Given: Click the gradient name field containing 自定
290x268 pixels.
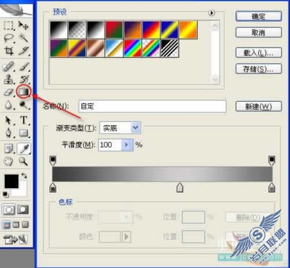Looking at the screenshot, I should coord(153,106).
